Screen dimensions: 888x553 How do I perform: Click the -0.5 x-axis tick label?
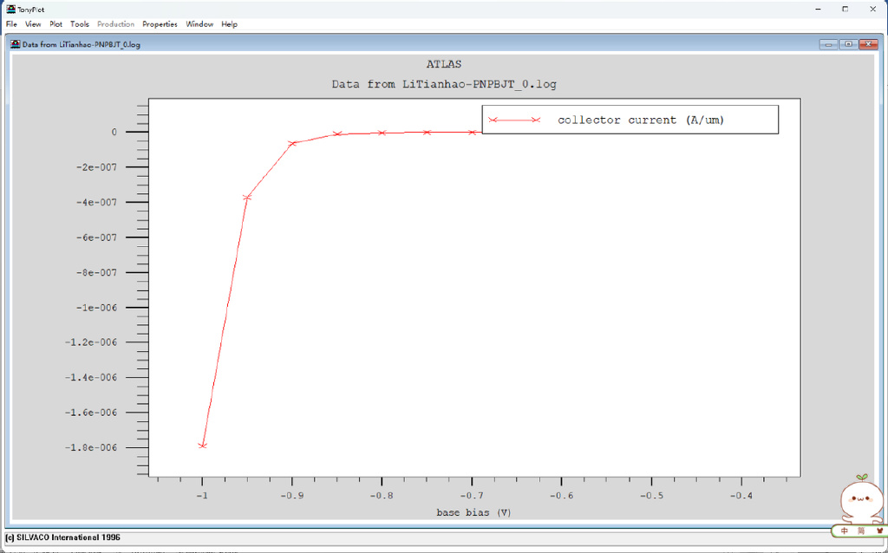[651, 496]
